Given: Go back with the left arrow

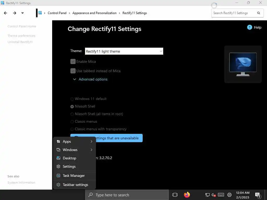Looking at the screenshot, I should tap(5, 13).
